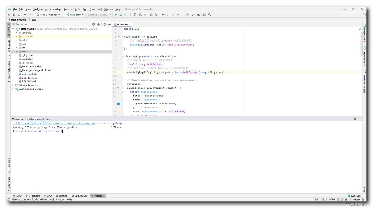
Task: Click the Run with Coverage icon
Action: [x=125, y=15]
